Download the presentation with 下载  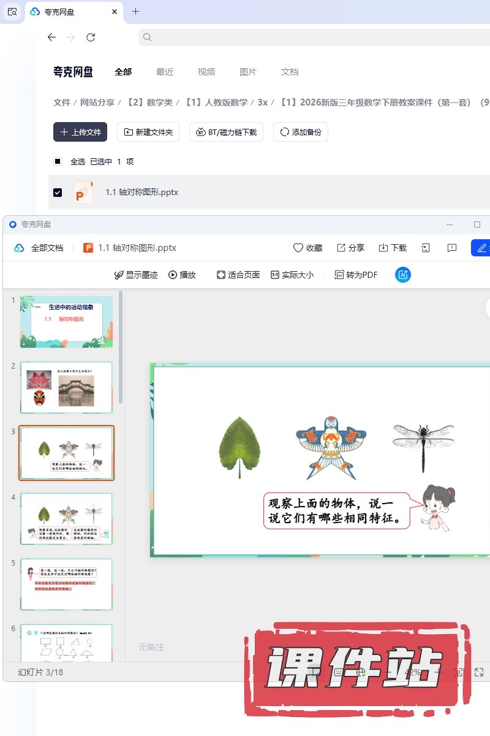click(x=393, y=248)
